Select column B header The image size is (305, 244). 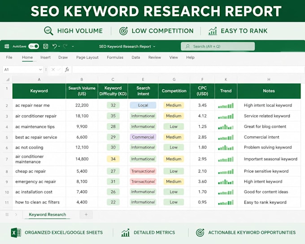[x=82, y=79]
